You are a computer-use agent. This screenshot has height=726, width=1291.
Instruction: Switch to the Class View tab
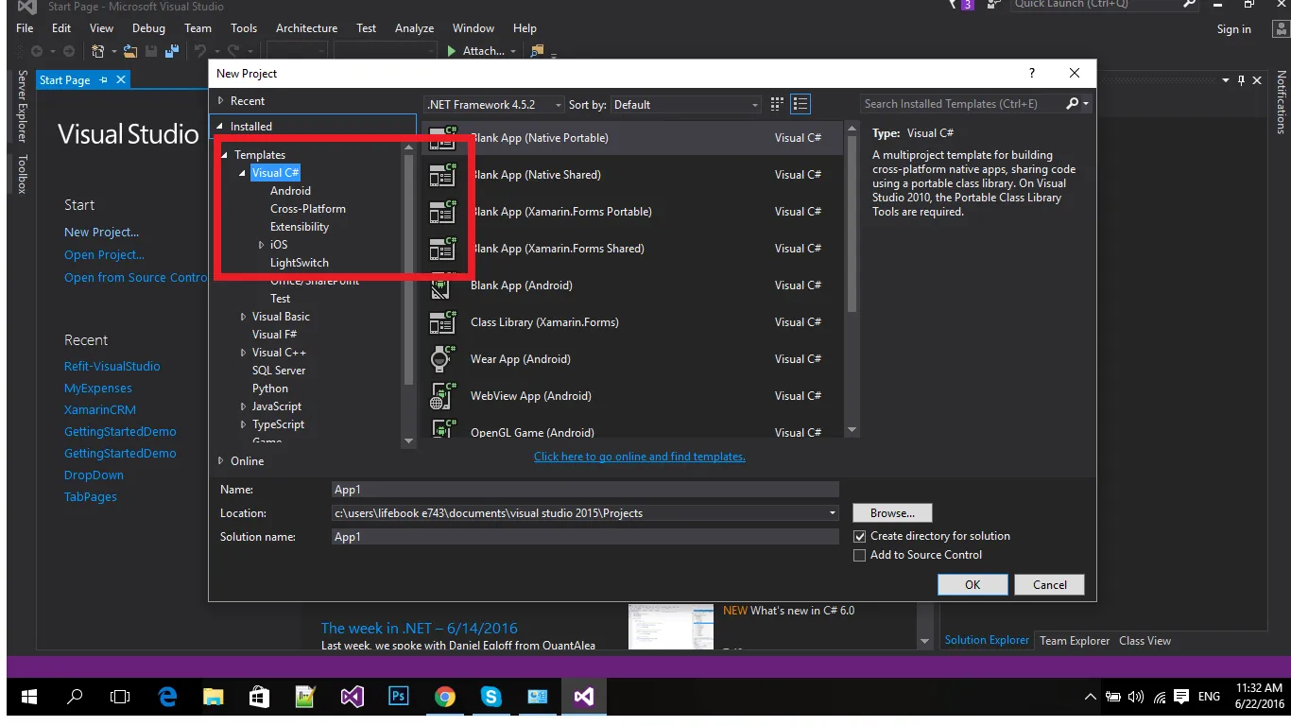click(1145, 641)
